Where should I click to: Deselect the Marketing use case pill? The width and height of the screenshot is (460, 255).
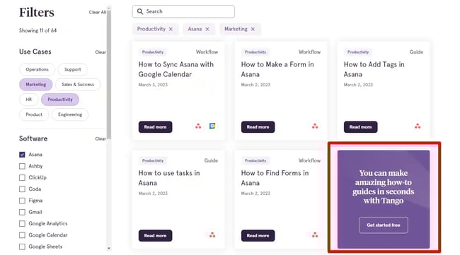pos(36,85)
